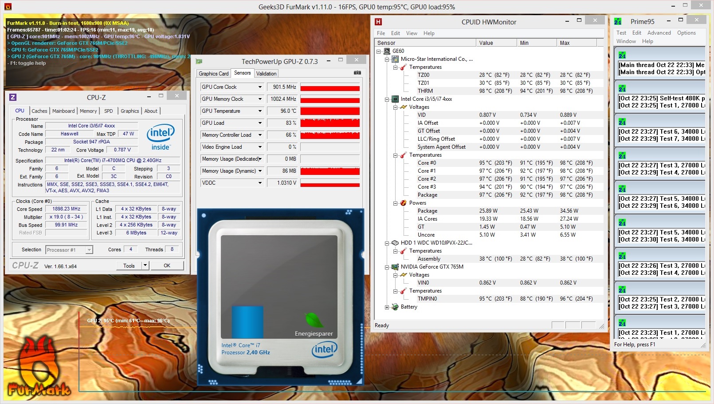
Task: Click the Value column header in HWMonitor
Action: [x=496, y=43]
